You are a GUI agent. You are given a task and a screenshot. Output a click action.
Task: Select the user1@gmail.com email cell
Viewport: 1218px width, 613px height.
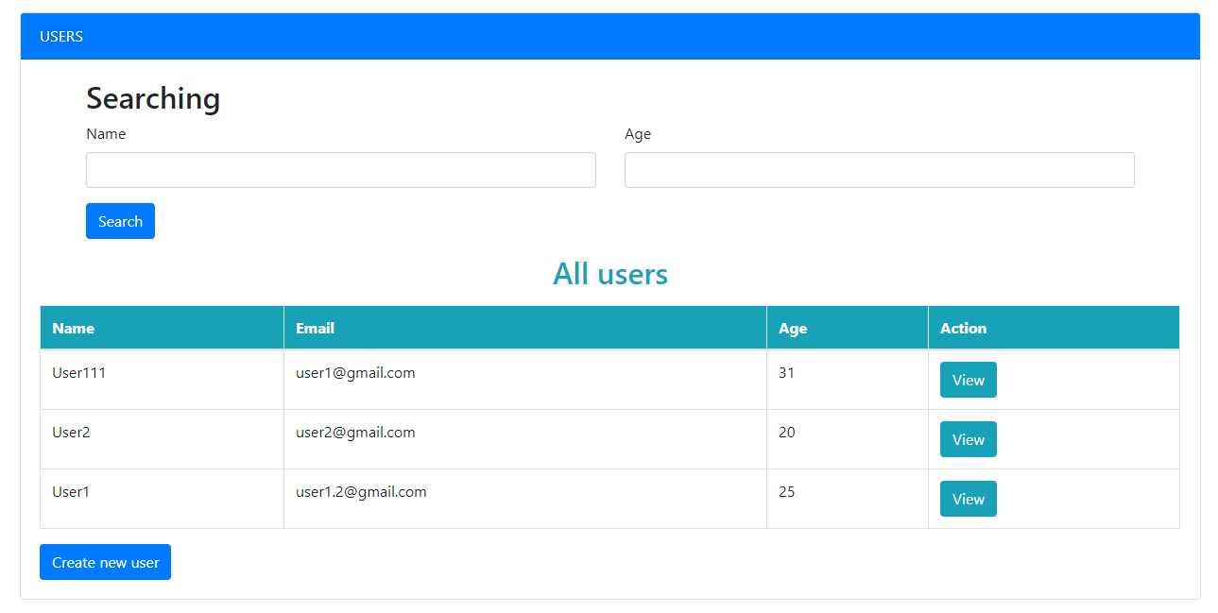(355, 373)
